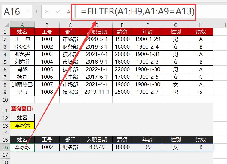Select row 13 header
227x164 pixels.
click(5, 125)
